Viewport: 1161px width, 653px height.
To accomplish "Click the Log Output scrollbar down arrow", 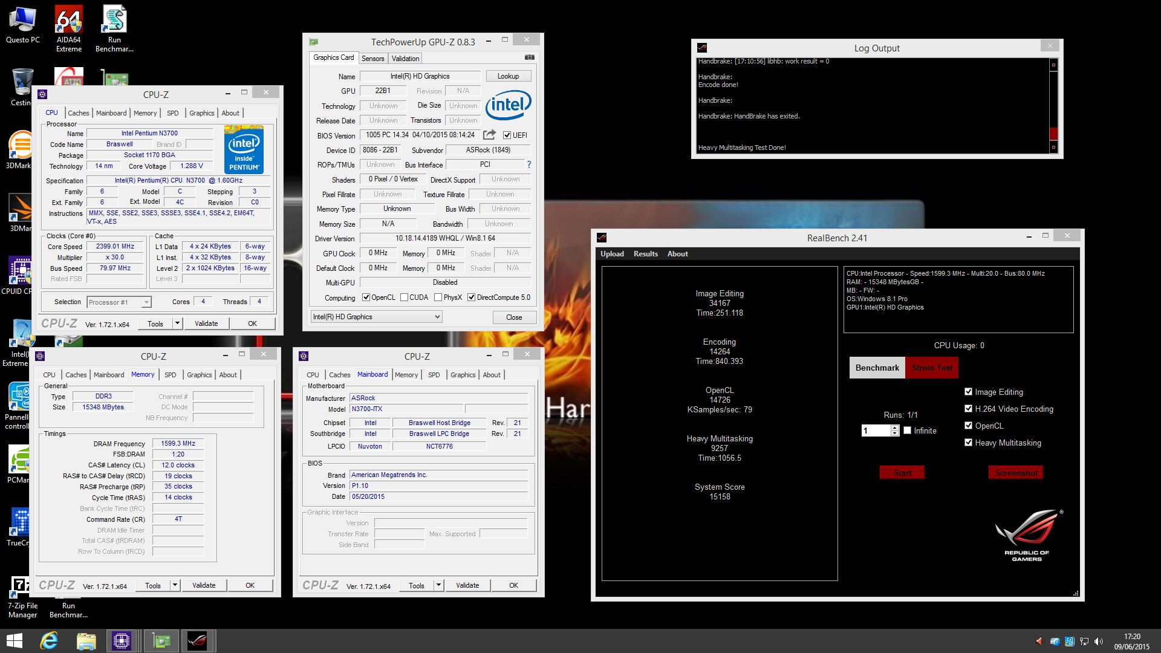I will 1053,147.
